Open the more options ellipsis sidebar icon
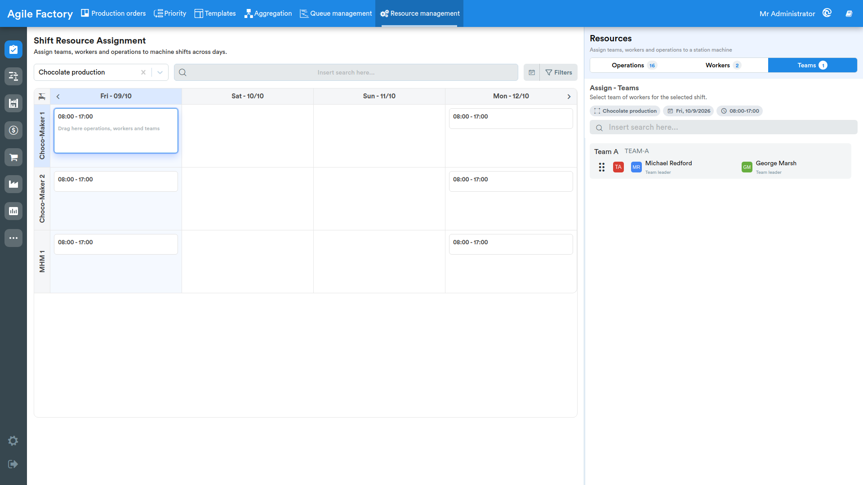This screenshot has width=863, height=485. point(13,238)
